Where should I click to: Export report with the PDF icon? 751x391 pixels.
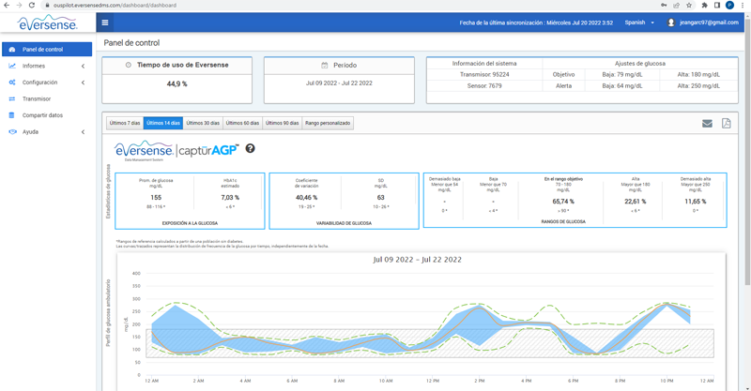(x=726, y=124)
